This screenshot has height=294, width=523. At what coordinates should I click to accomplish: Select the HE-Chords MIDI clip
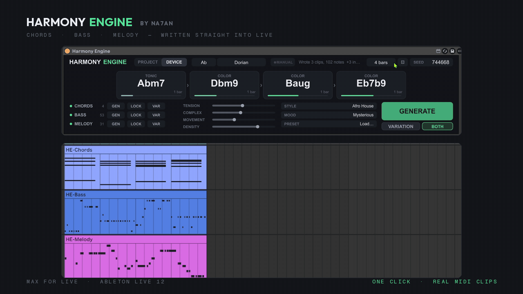136,167
